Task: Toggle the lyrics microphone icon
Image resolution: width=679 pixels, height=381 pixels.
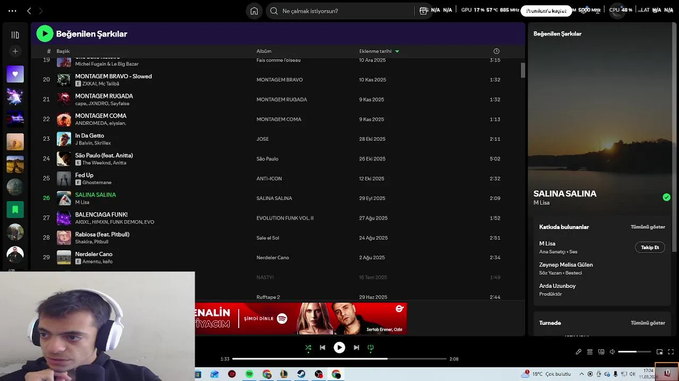Action: click(579, 352)
